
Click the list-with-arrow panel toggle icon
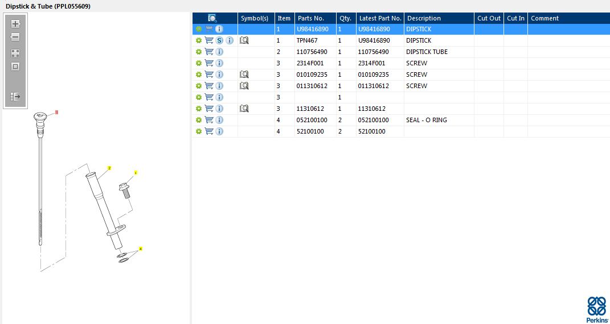[15, 97]
